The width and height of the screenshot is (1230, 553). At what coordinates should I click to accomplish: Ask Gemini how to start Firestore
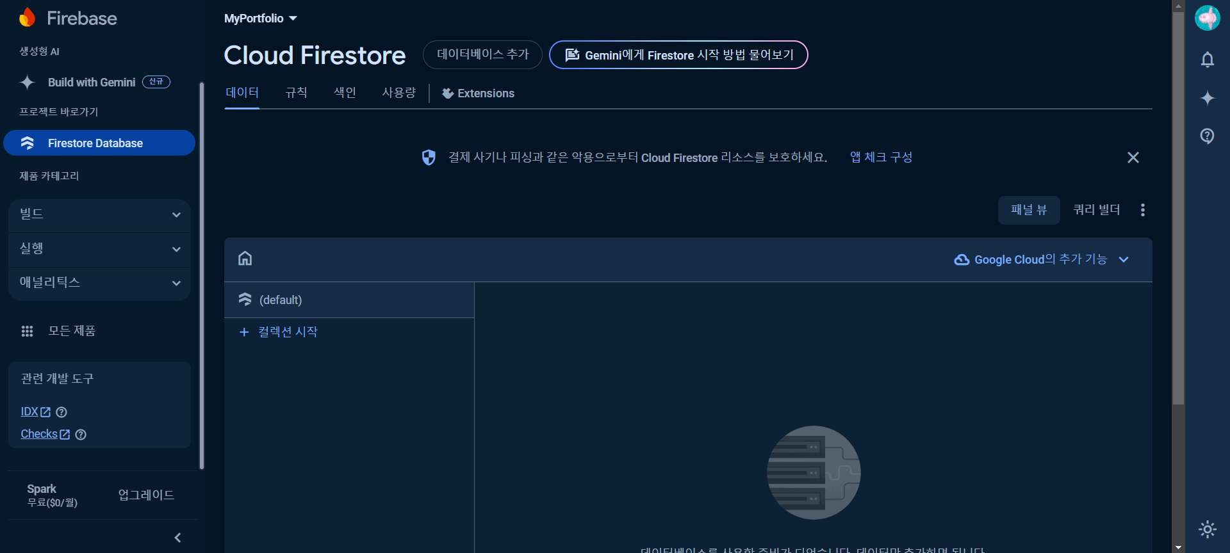678,54
